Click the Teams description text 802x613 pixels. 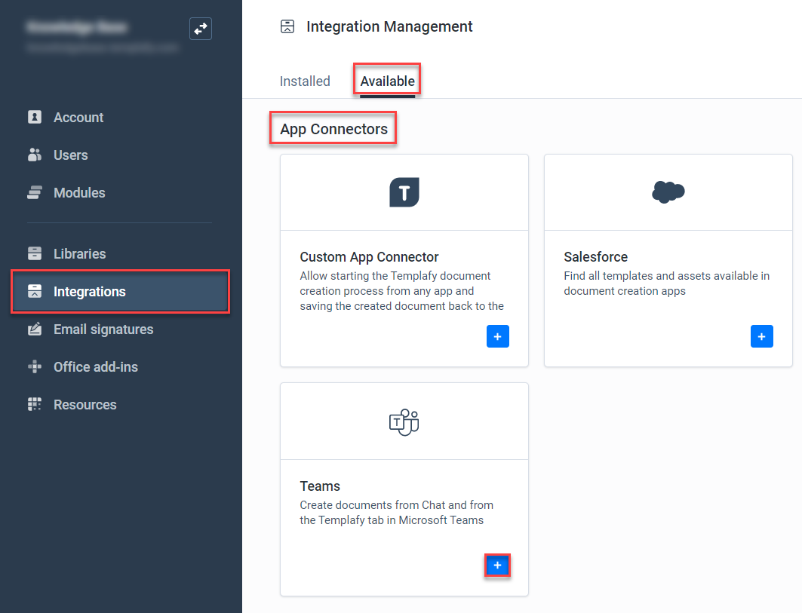(x=396, y=512)
